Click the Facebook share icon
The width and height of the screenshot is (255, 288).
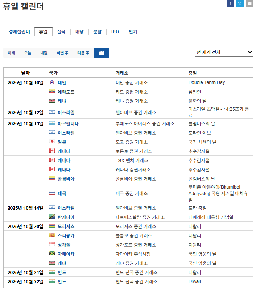(x=230, y=4)
